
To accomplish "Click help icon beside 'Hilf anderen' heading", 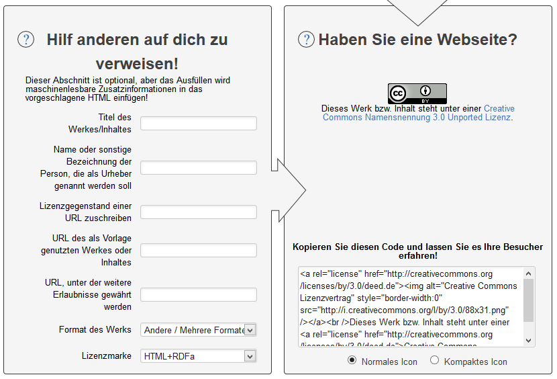I will click(26, 40).
